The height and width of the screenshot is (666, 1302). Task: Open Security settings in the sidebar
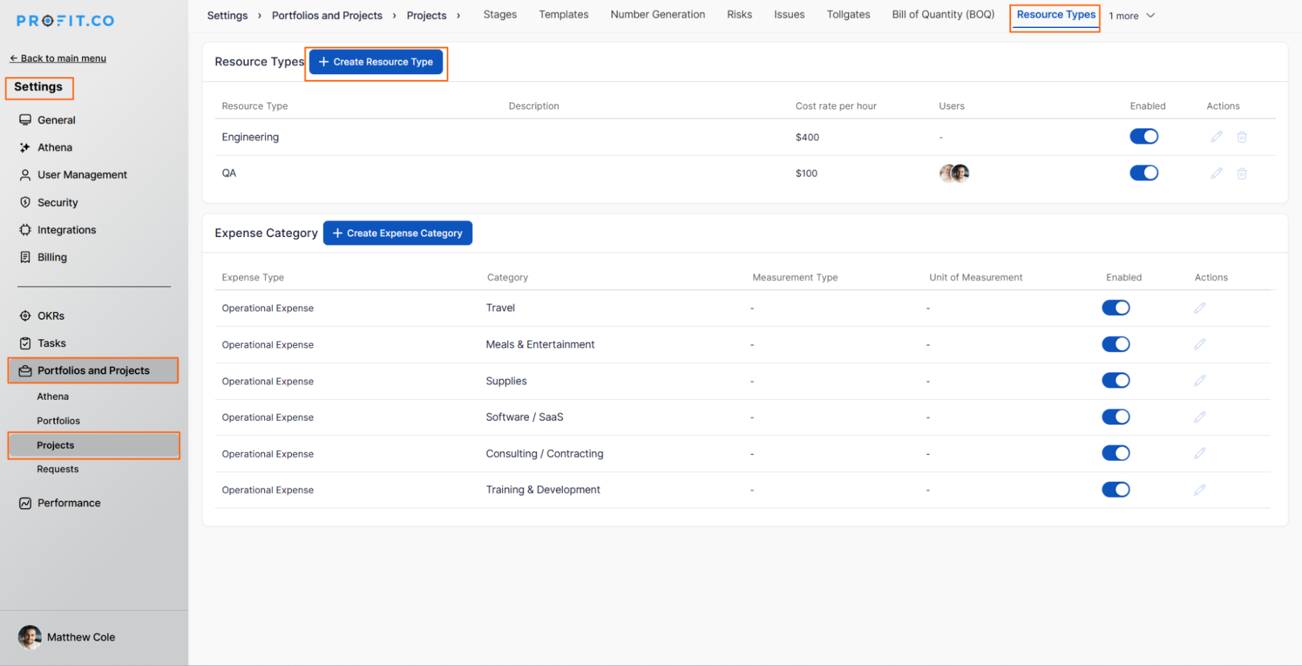click(57, 202)
